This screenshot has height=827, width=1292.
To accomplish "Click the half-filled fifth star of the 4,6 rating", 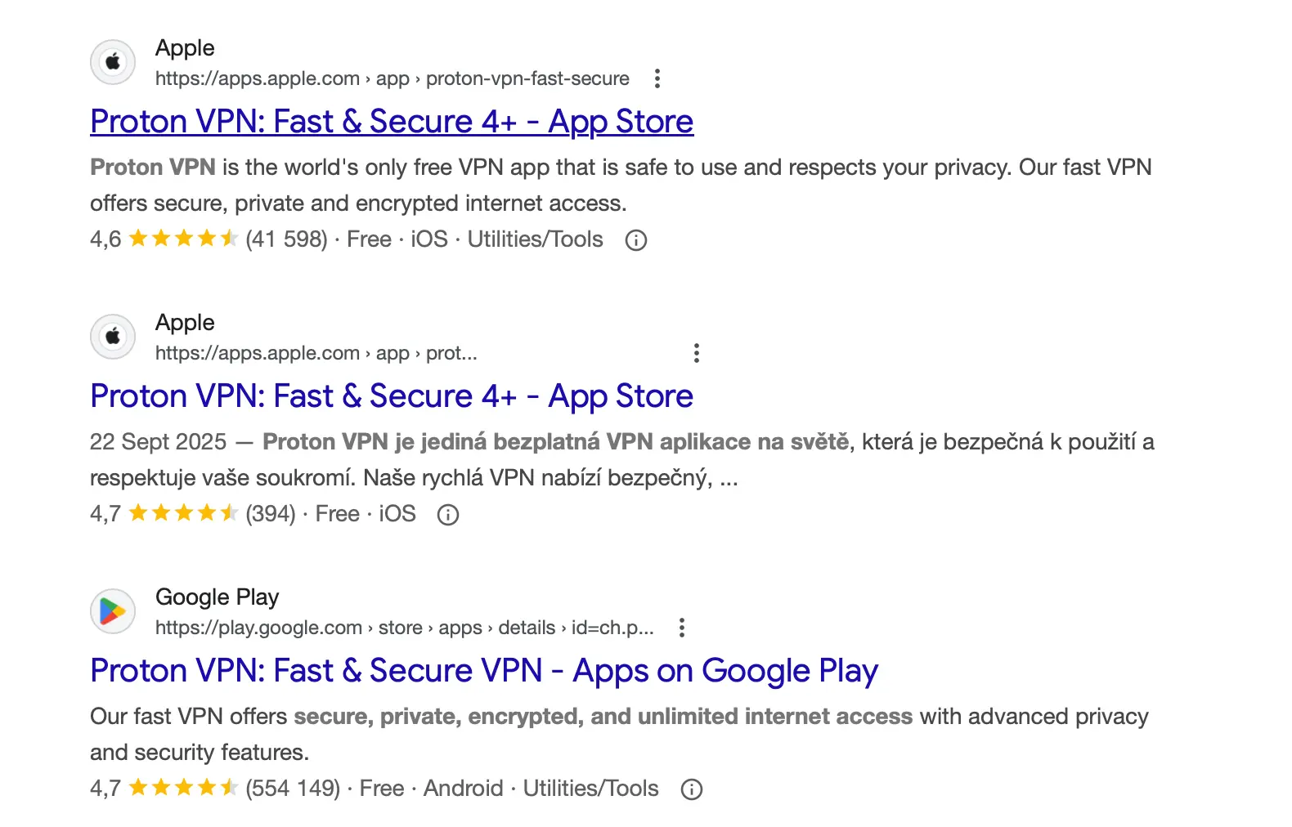I will tap(231, 239).
